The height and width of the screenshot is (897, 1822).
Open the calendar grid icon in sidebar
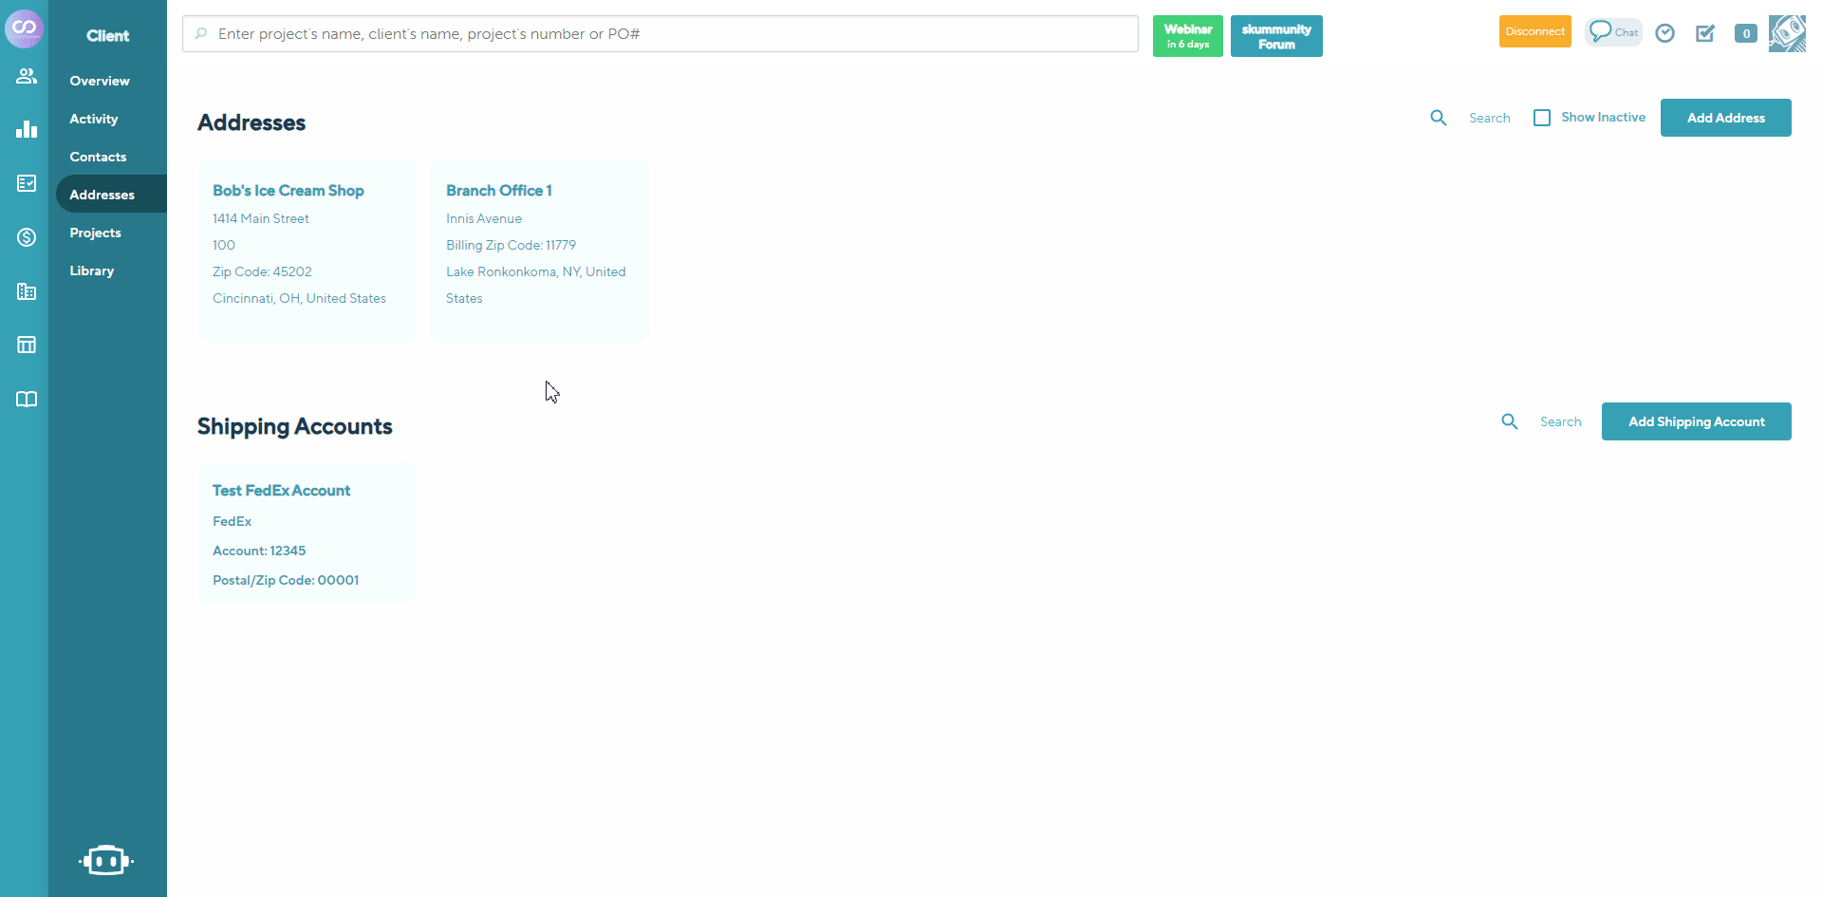26,345
